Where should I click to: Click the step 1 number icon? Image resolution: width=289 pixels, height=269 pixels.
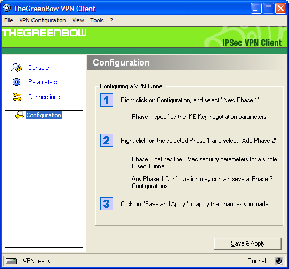click(x=107, y=100)
